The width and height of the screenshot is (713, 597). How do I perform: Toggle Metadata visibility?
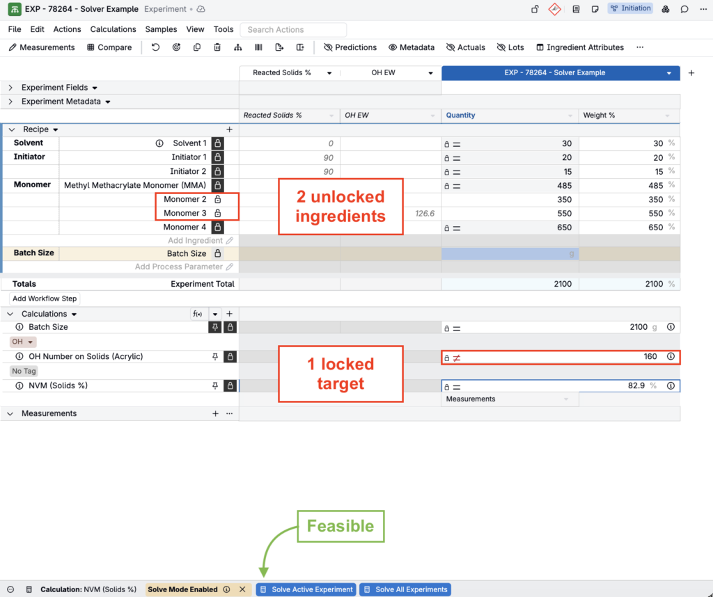point(412,47)
